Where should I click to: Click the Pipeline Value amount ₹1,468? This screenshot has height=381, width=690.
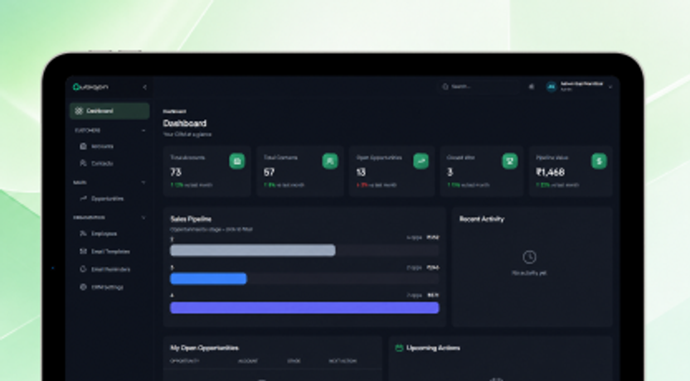tap(550, 172)
